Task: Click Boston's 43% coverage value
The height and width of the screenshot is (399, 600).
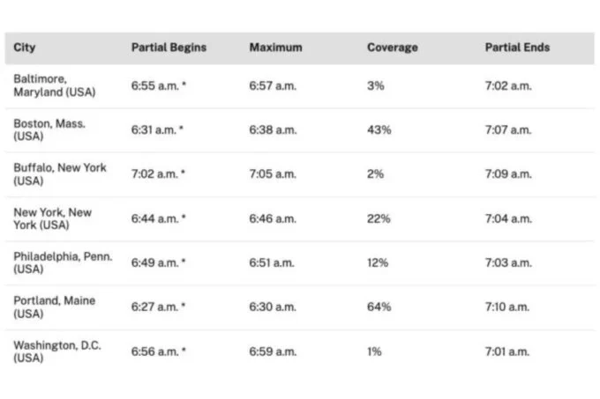Action: 379,130
